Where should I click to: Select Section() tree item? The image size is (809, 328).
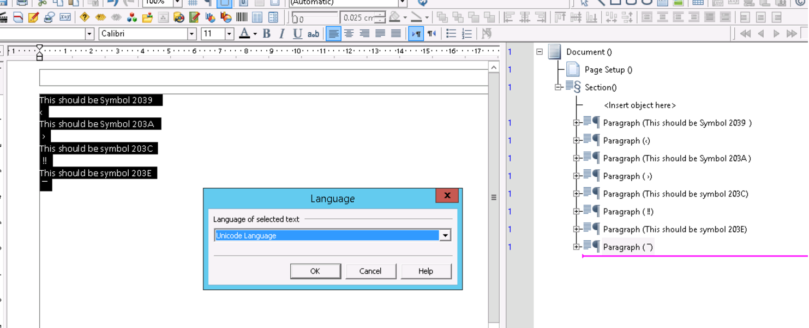coord(601,87)
